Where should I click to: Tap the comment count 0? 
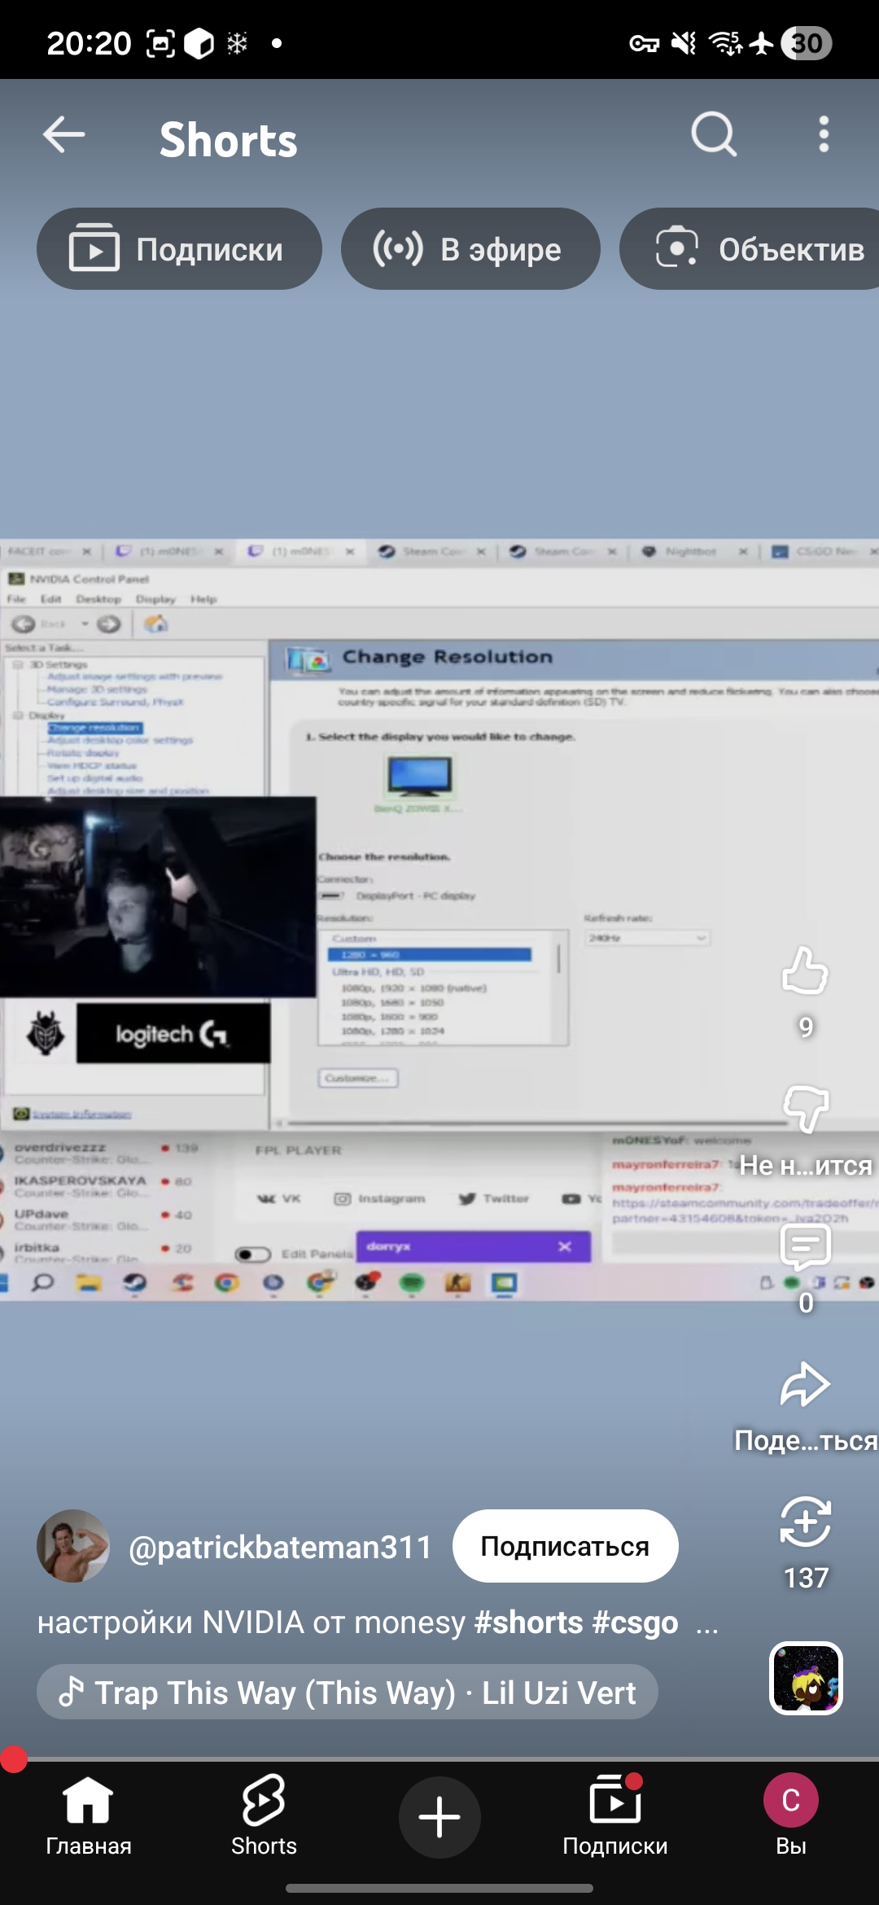tap(806, 1303)
